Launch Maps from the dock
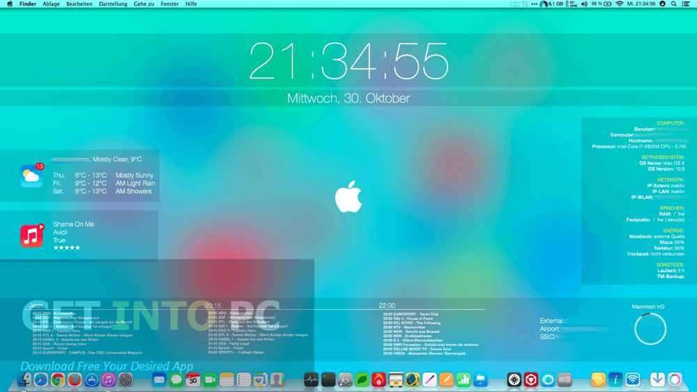This screenshot has height=392, width=697. 261,379
